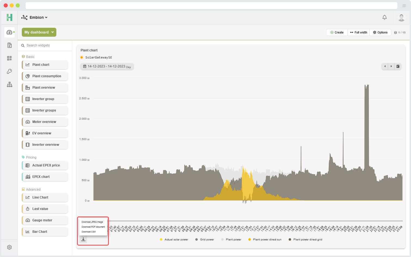Focus the Search widgets field

[45, 45]
